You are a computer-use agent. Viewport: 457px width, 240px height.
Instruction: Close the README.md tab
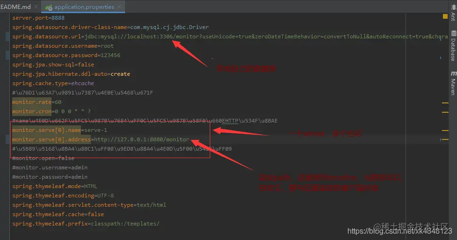coord(36,7)
